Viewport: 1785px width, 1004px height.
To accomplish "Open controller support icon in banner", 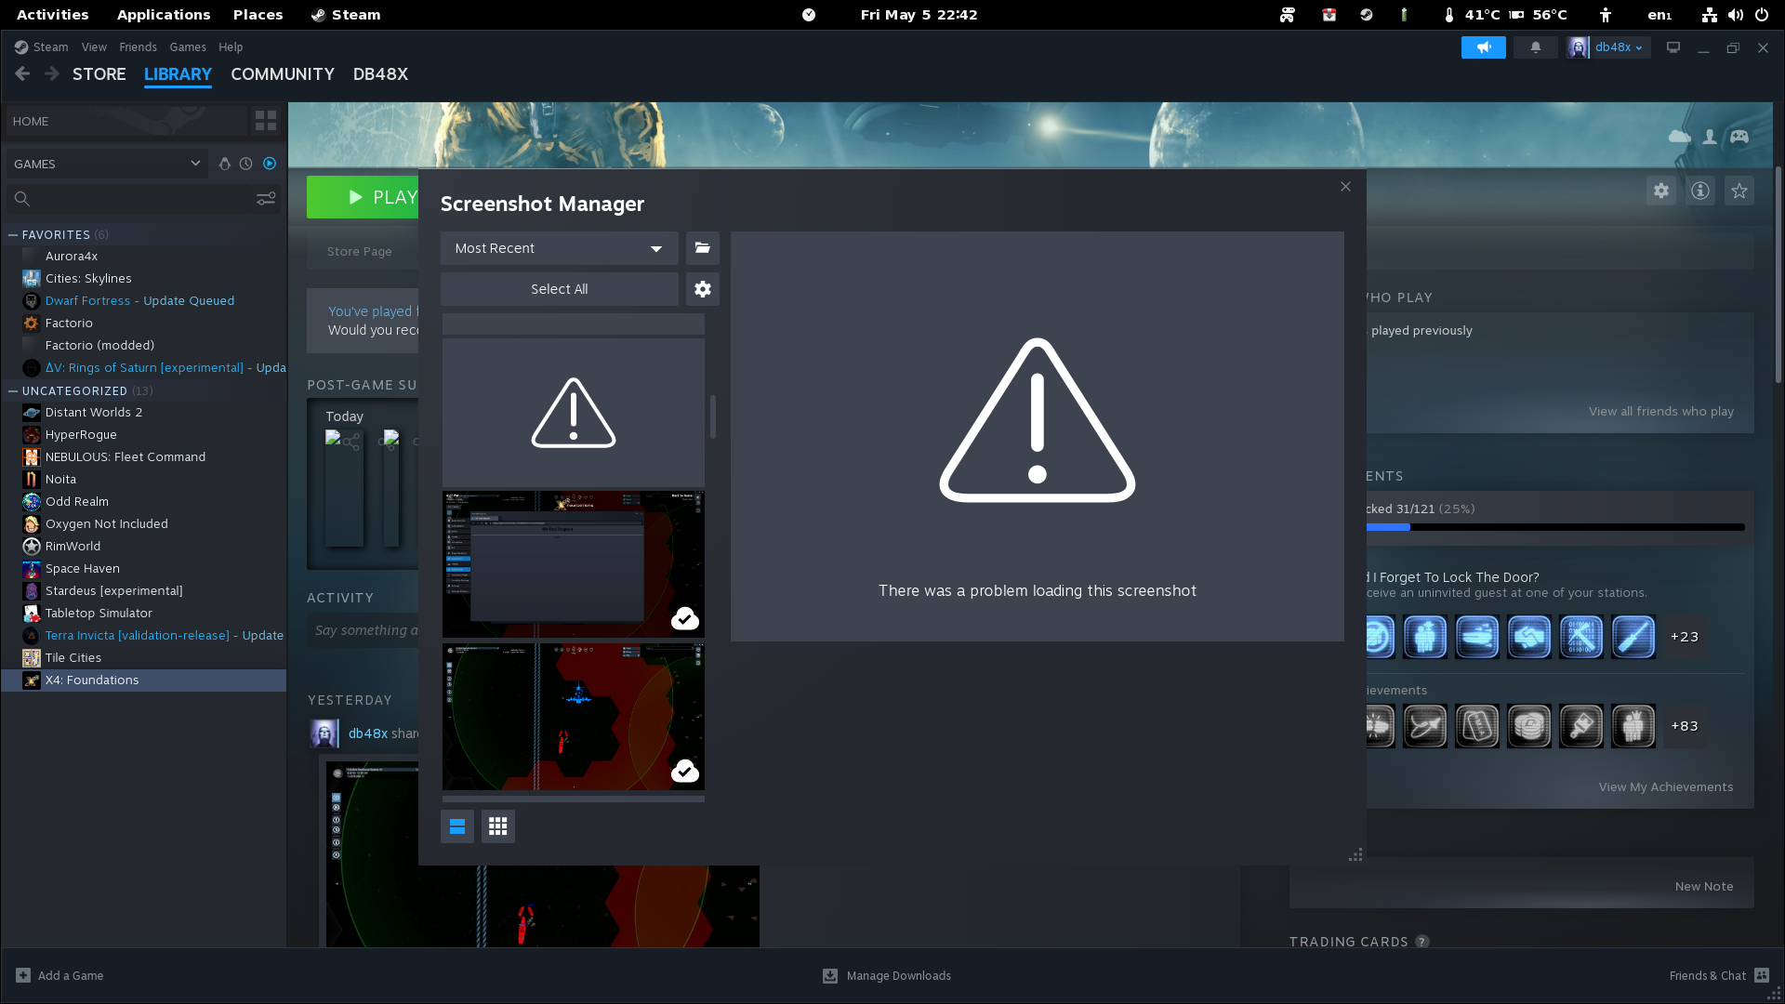I will click(1739, 137).
